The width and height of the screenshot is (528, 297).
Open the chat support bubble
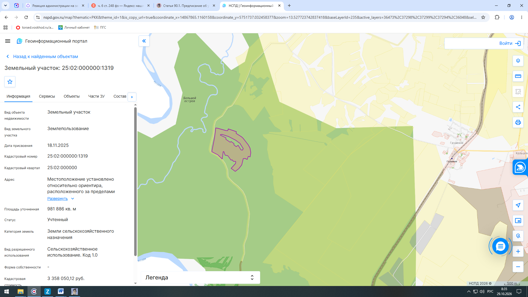[x=500, y=246]
